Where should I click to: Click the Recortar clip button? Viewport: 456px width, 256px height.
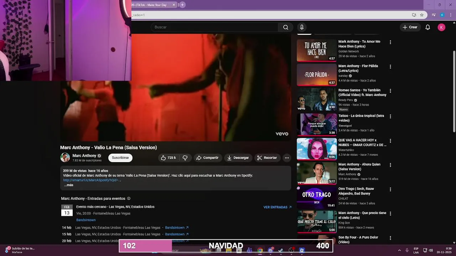[267, 158]
